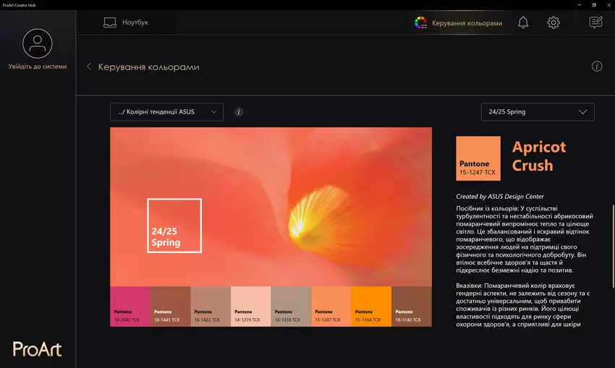This screenshot has height=368, width=615.
Task: Click Увійдіть до системи sign-in link
Action: click(x=38, y=67)
